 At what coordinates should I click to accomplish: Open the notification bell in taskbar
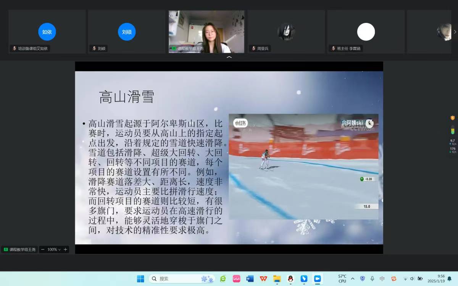point(449,279)
